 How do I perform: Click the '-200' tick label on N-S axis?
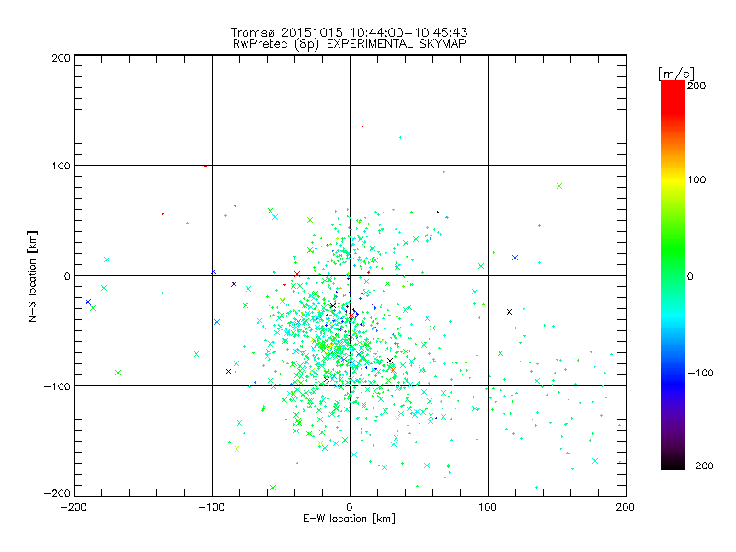pos(57,493)
